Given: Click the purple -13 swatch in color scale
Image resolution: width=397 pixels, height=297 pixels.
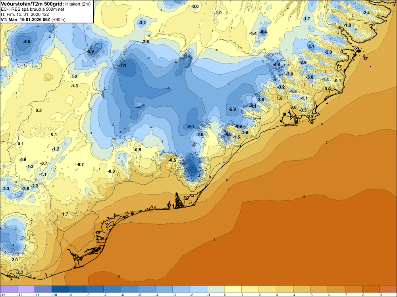Looking at the screenshot, I should pos(9,289).
